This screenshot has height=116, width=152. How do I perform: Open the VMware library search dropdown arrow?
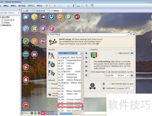click(x=19, y=13)
